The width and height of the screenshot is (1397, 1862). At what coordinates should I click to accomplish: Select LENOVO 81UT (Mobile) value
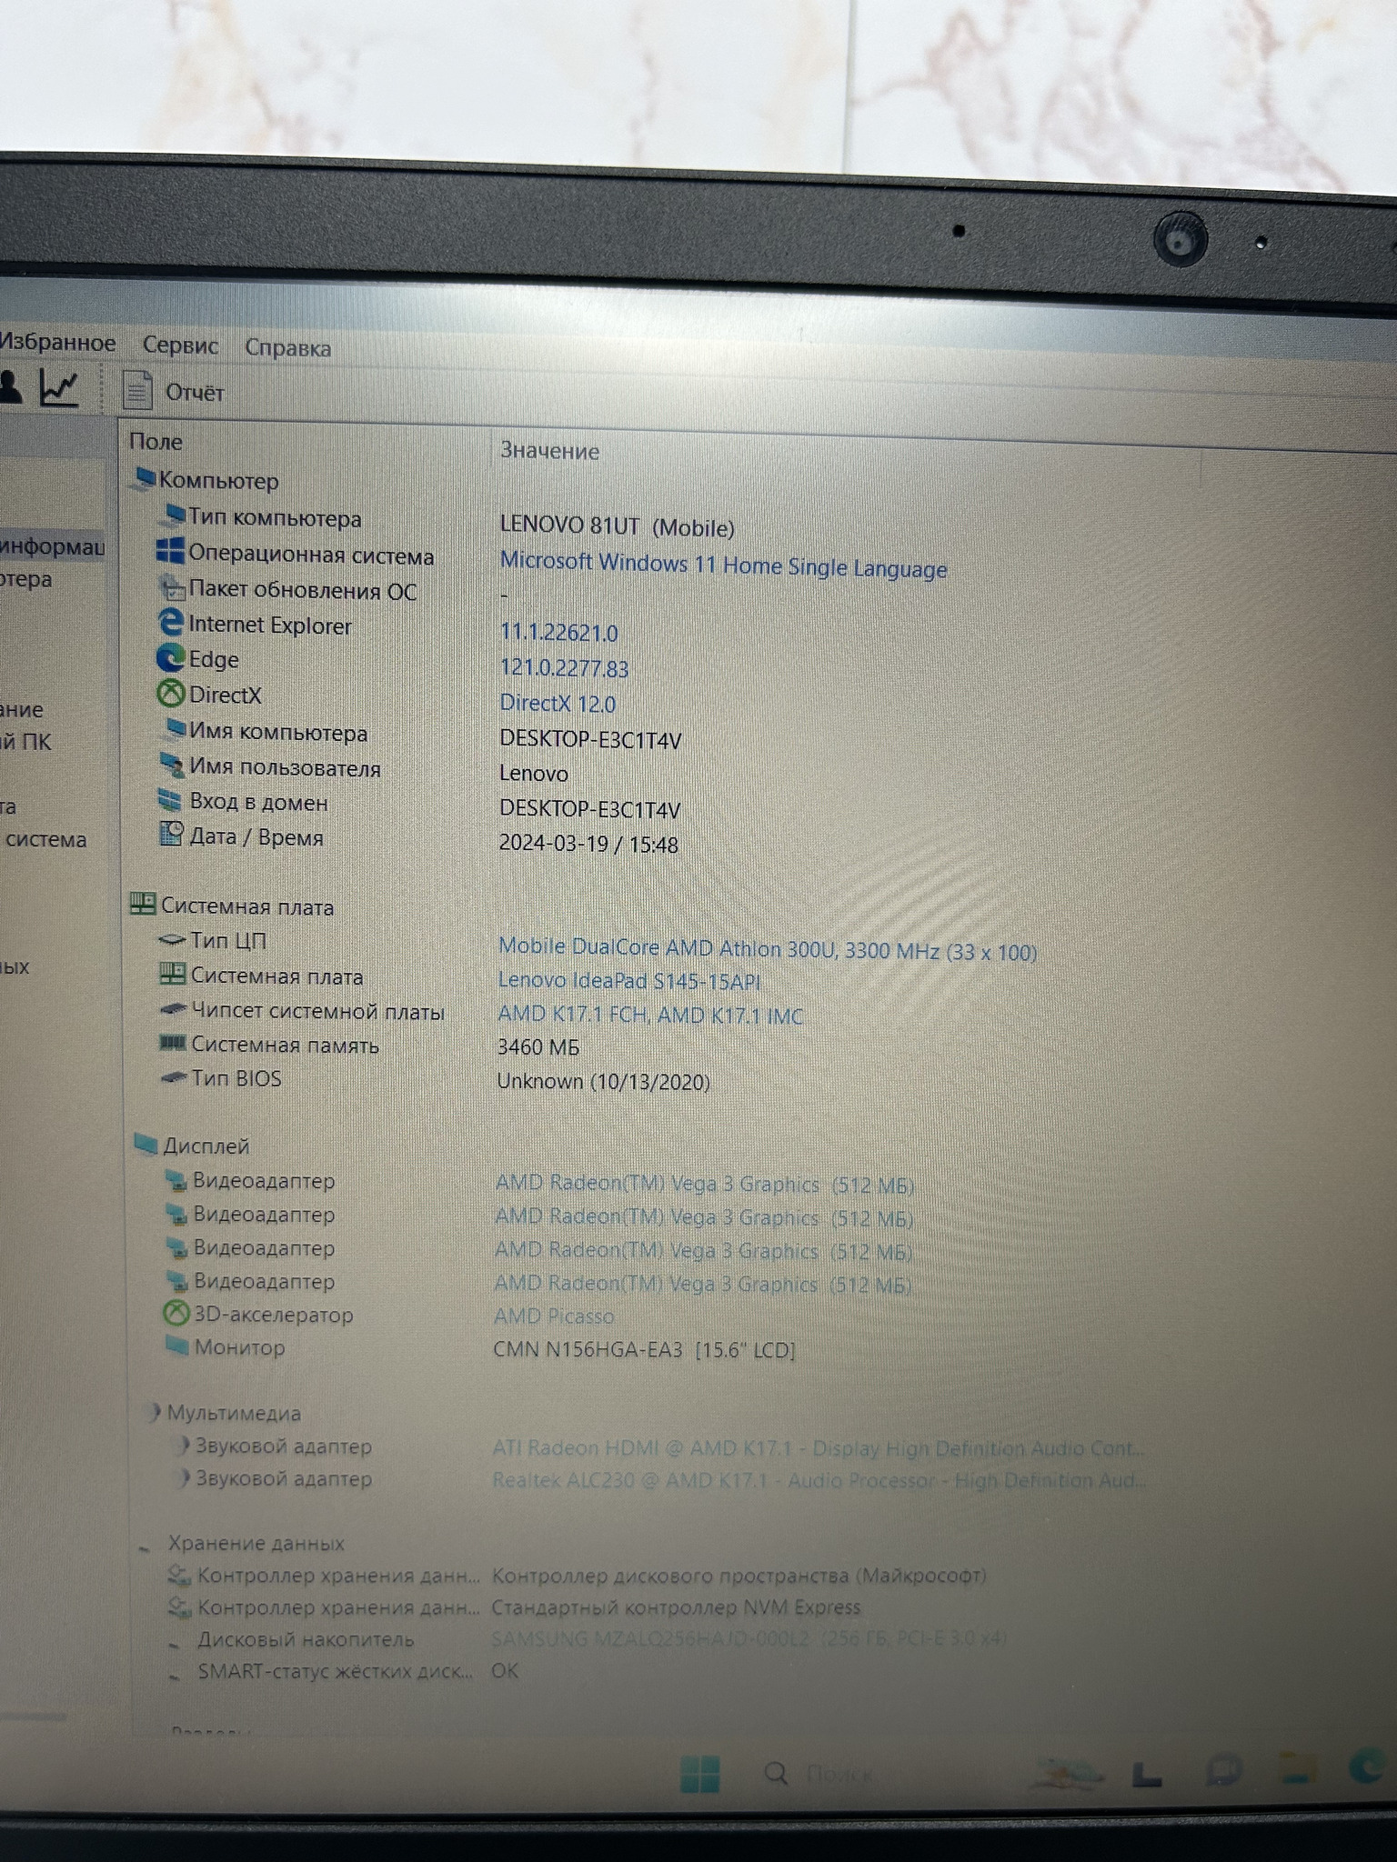point(617,527)
